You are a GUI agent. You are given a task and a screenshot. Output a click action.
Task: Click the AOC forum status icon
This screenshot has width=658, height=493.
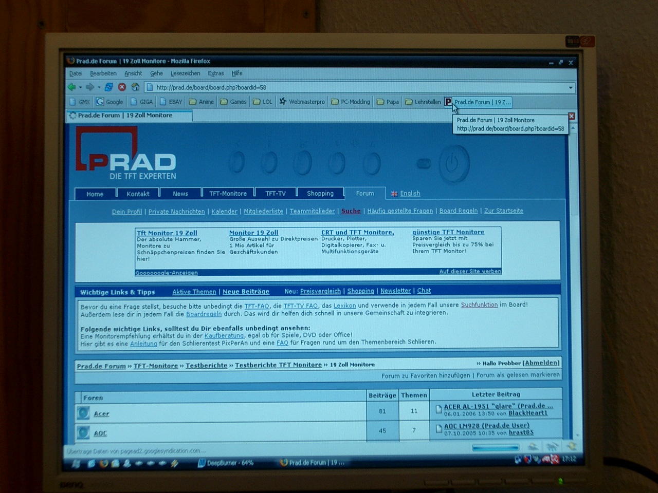pyautogui.click(x=83, y=432)
